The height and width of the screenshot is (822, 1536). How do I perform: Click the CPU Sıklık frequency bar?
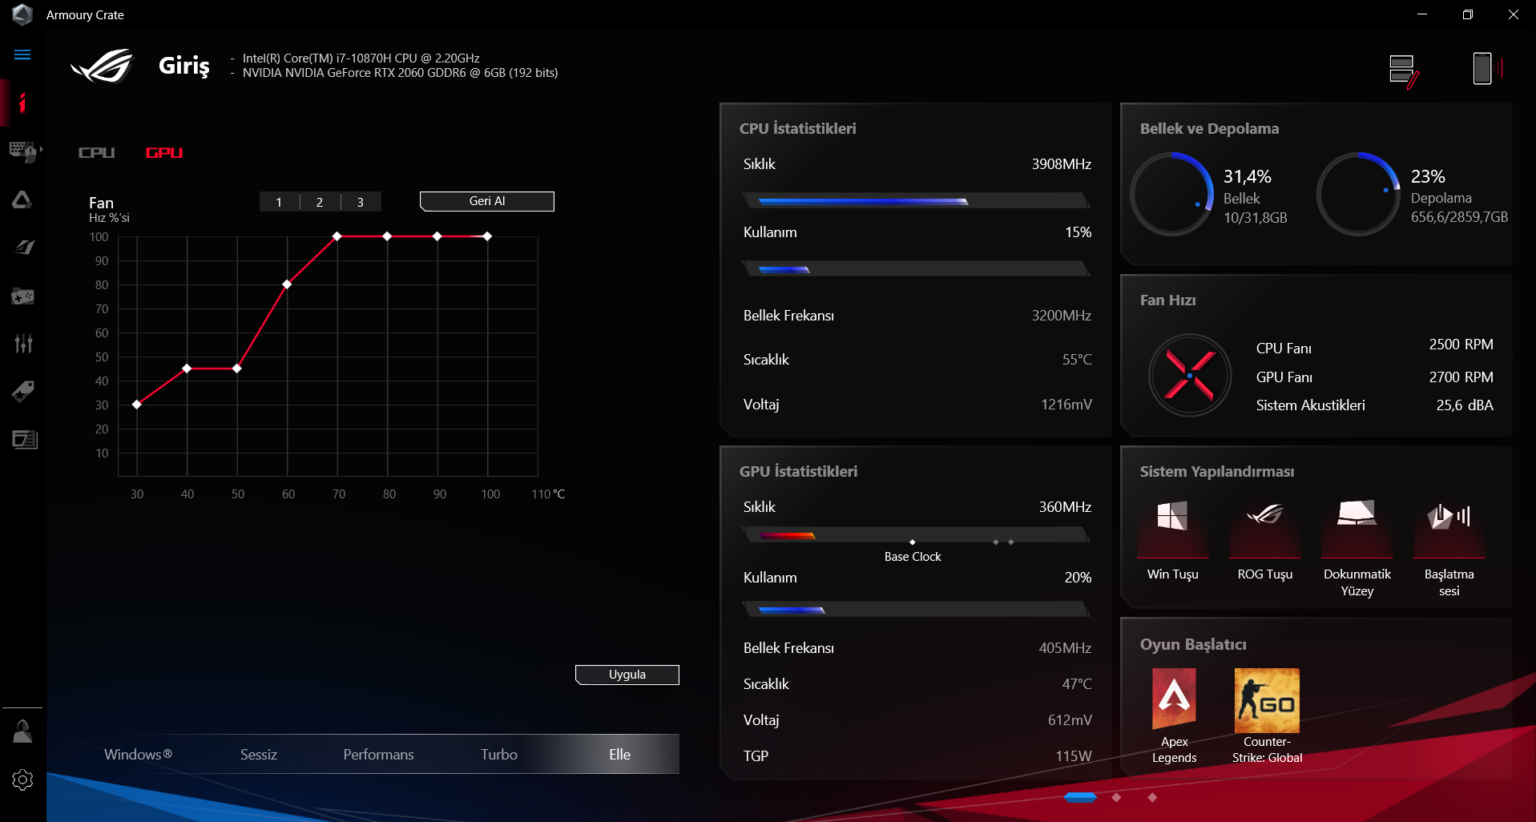click(x=917, y=201)
